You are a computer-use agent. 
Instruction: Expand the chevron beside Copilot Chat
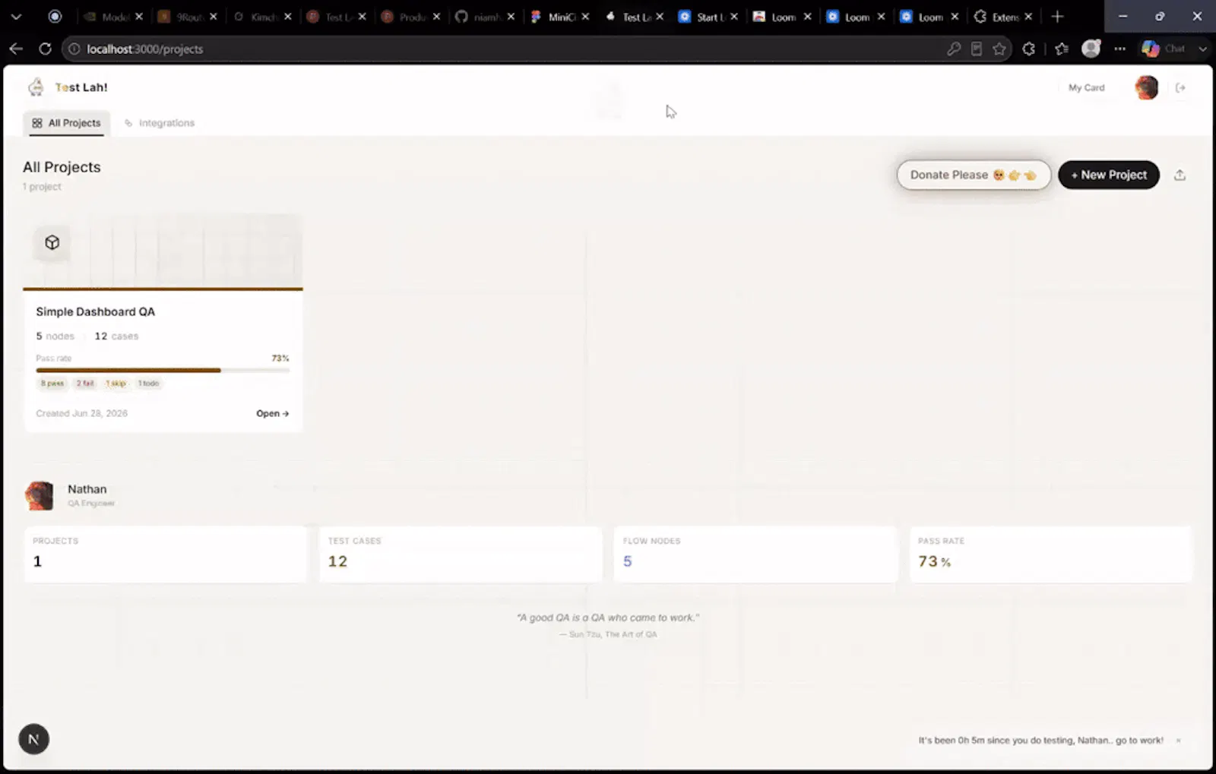(x=1202, y=49)
